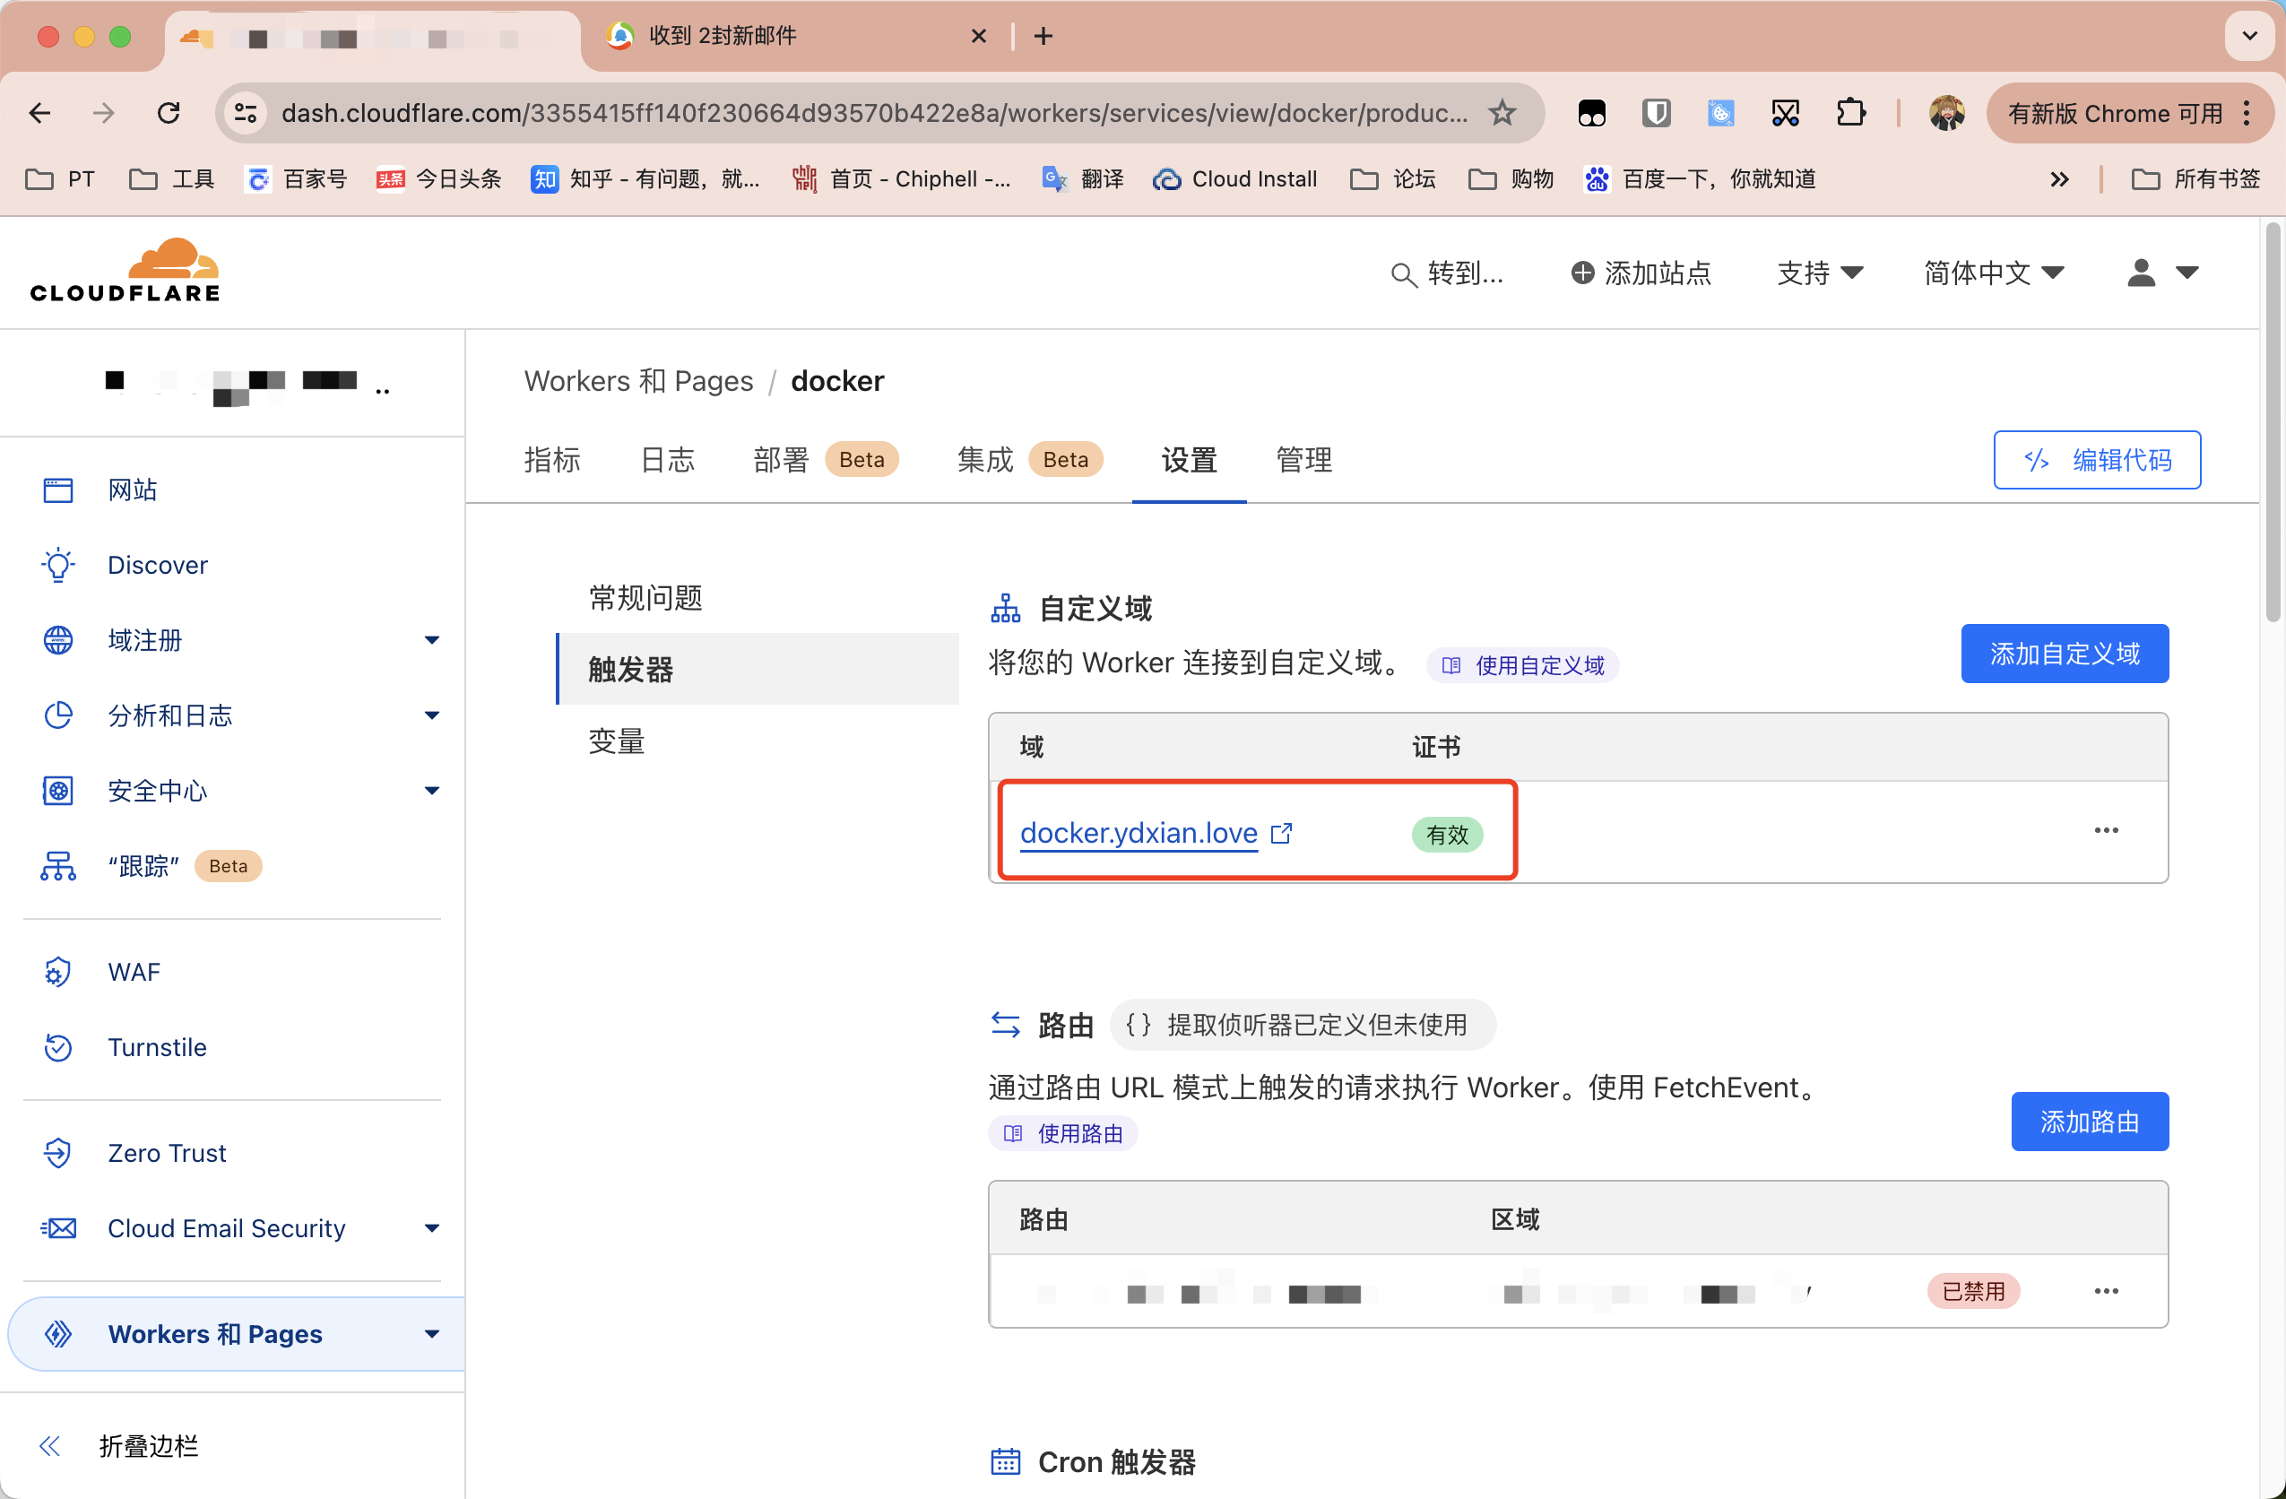The image size is (2286, 1499).
Task: Bookmark page with star icon
Action: point(1502,113)
